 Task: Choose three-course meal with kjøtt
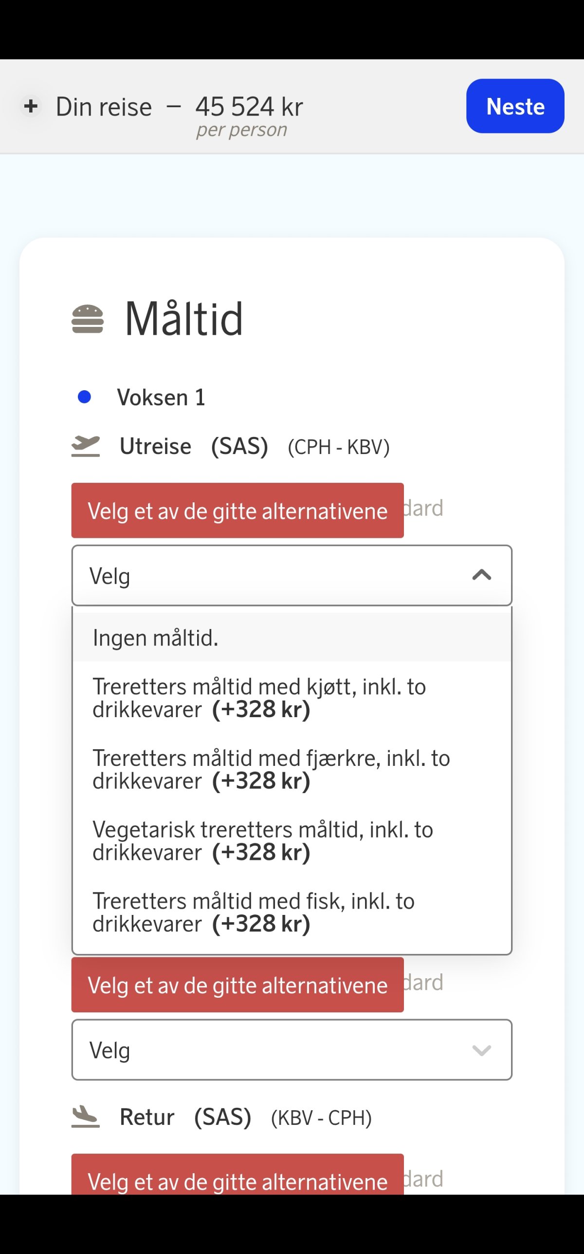(259, 698)
